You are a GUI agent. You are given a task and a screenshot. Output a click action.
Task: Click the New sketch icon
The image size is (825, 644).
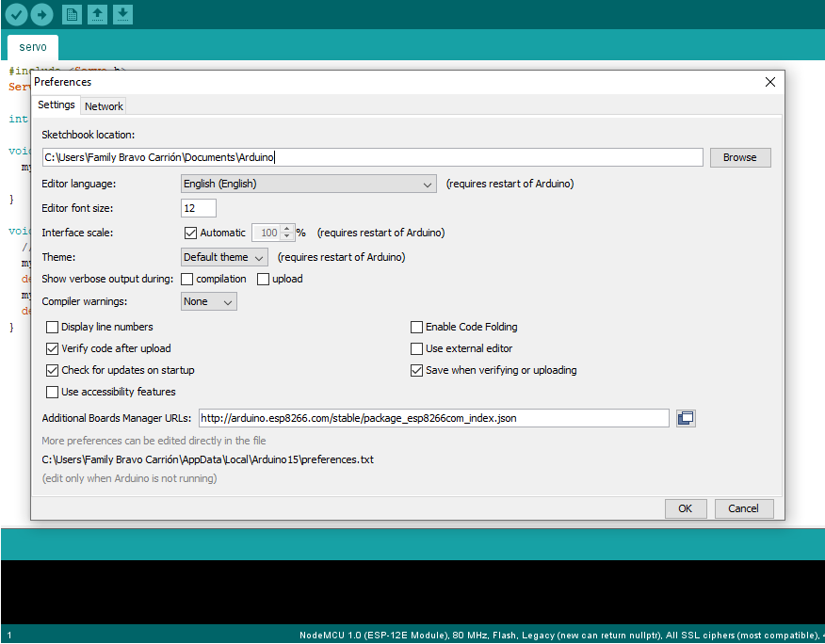73,15
